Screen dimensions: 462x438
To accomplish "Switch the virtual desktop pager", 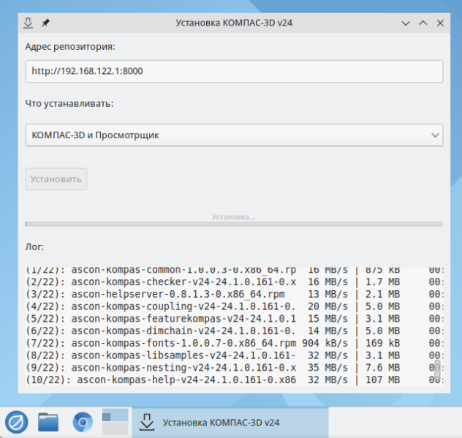I will (115, 422).
